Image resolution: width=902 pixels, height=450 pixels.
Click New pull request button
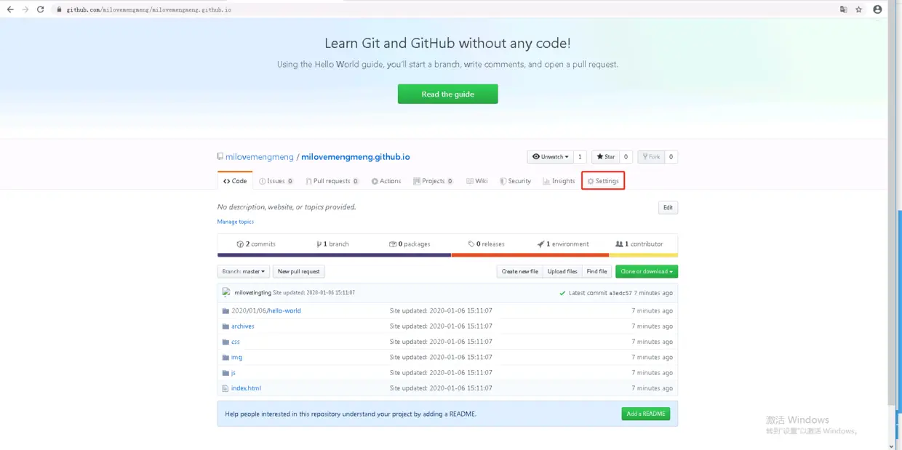(x=299, y=271)
